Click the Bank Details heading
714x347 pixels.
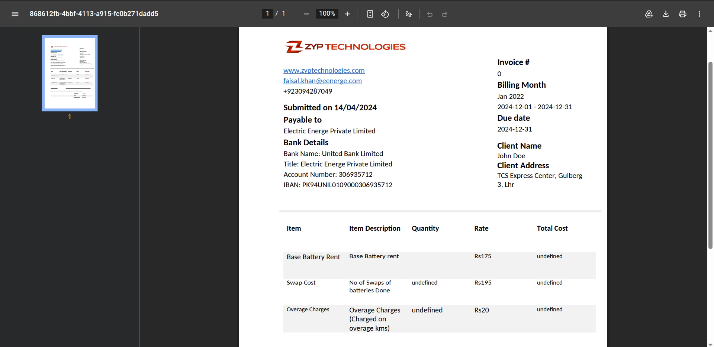point(306,142)
